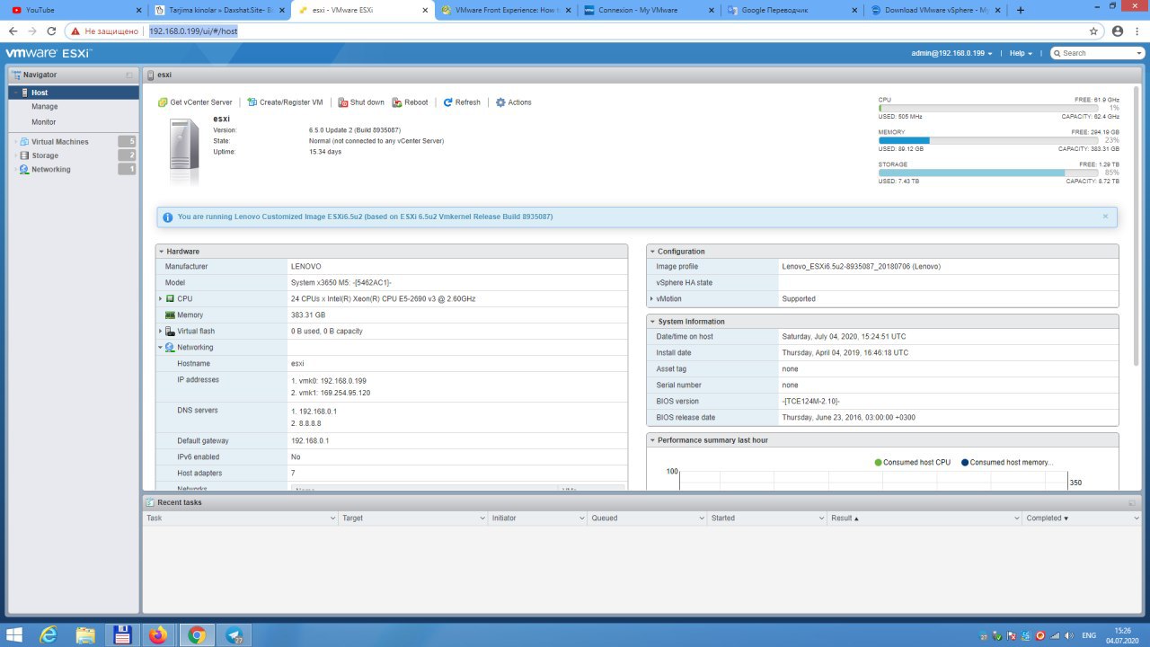Image resolution: width=1150 pixels, height=647 pixels.
Task: Expand the vMotion row
Action: point(651,298)
